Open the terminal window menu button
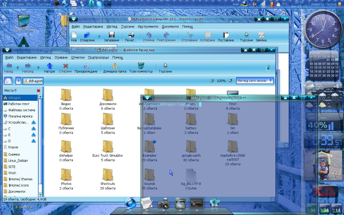 [x=147, y=98]
